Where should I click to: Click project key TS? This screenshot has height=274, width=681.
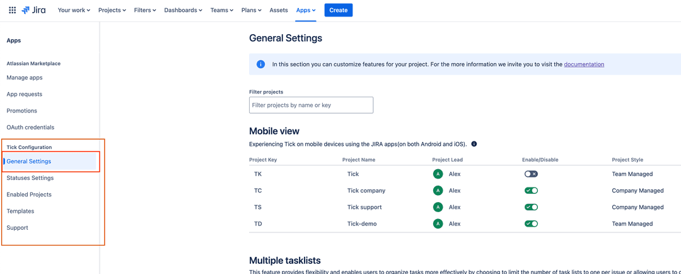point(258,207)
